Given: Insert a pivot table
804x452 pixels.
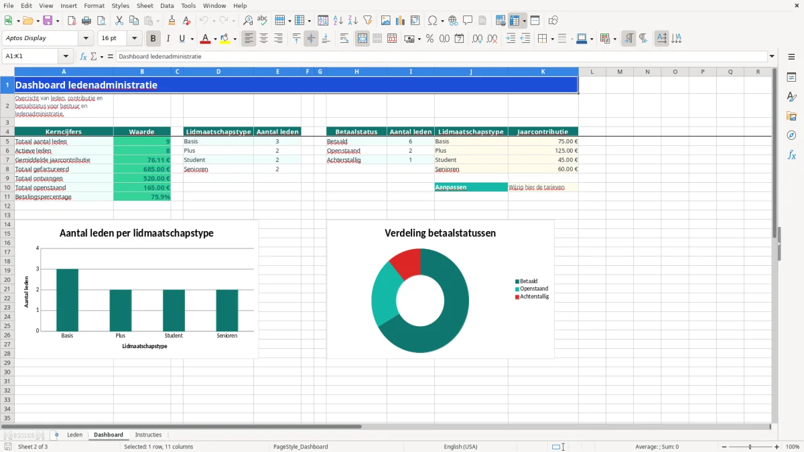Looking at the screenshot, I should click(415, 21).
